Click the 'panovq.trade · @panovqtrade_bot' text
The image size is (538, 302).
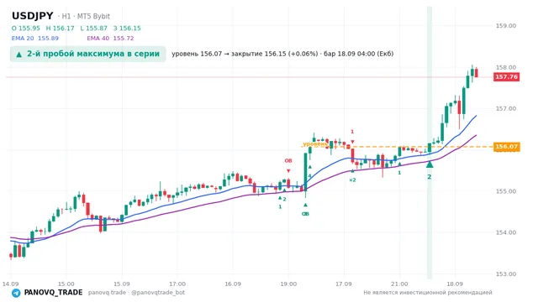tap(136, 293)
